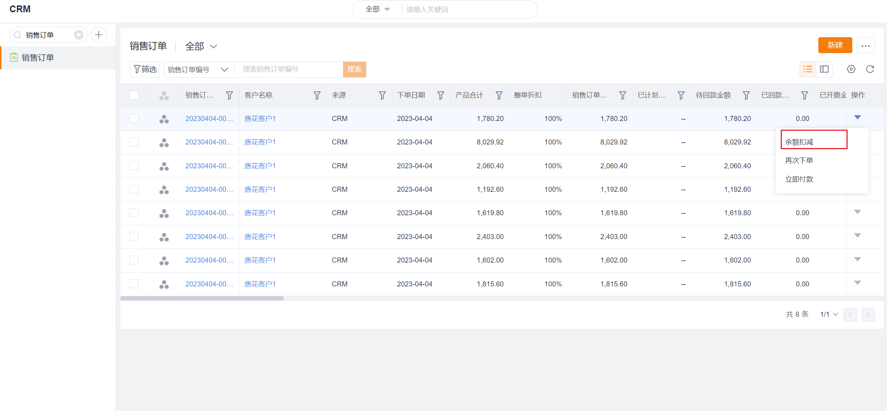887x411 pixels.
Task: Open 唐花客户1 link in the 8,029.92 row
Action: point(260,142)
